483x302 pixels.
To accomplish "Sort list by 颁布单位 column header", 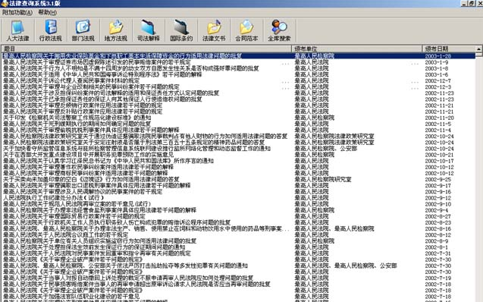I will 356,49.
